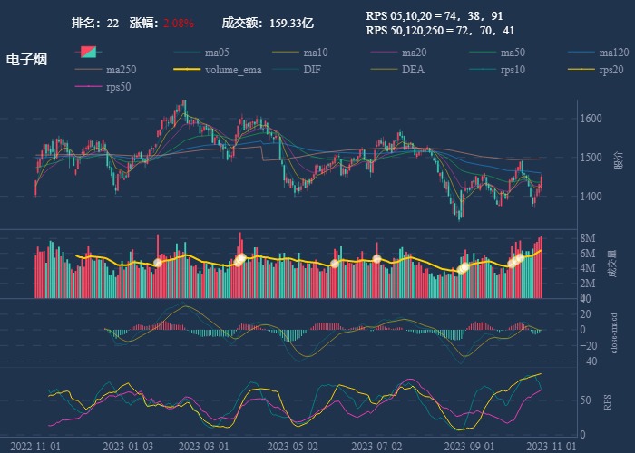This screenshot has width=635, height=453.
Task: Click the volume_ema yellow legend marker
Action: click(x=188, y=70)
